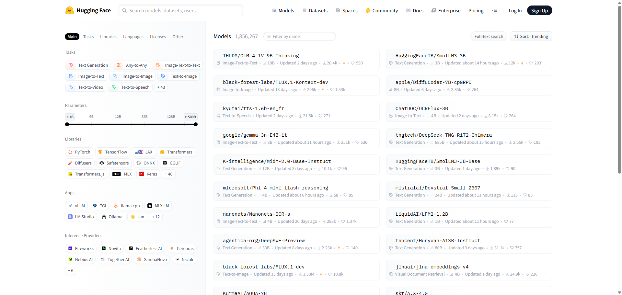Viewport: 622px width, 295px height.
Task: Open the Community nav item
Action: 382,10
